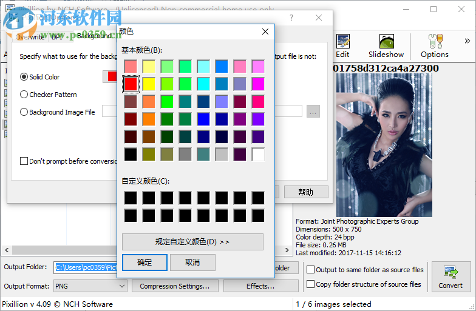Open Options from the toolbar
The width and height of the screenshot is (476, 311).
pyautogui.click(x=435, y=46)
